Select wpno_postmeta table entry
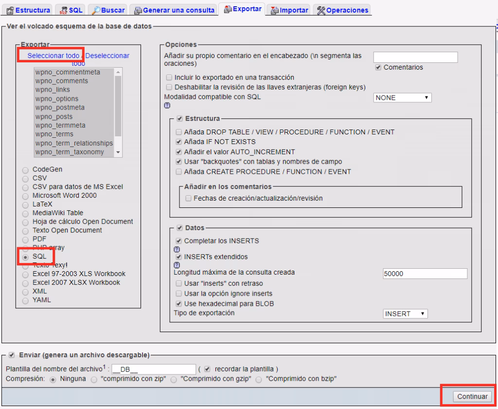Viewport: 498px width, 409px height. [x=74, y=108]
